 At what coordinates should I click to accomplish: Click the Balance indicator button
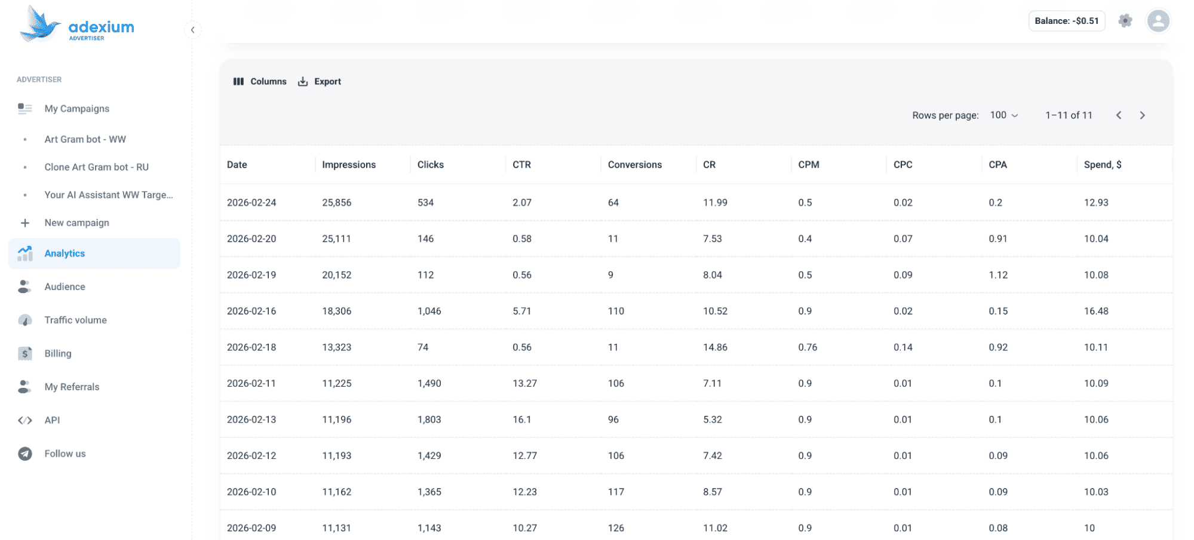1066,21
